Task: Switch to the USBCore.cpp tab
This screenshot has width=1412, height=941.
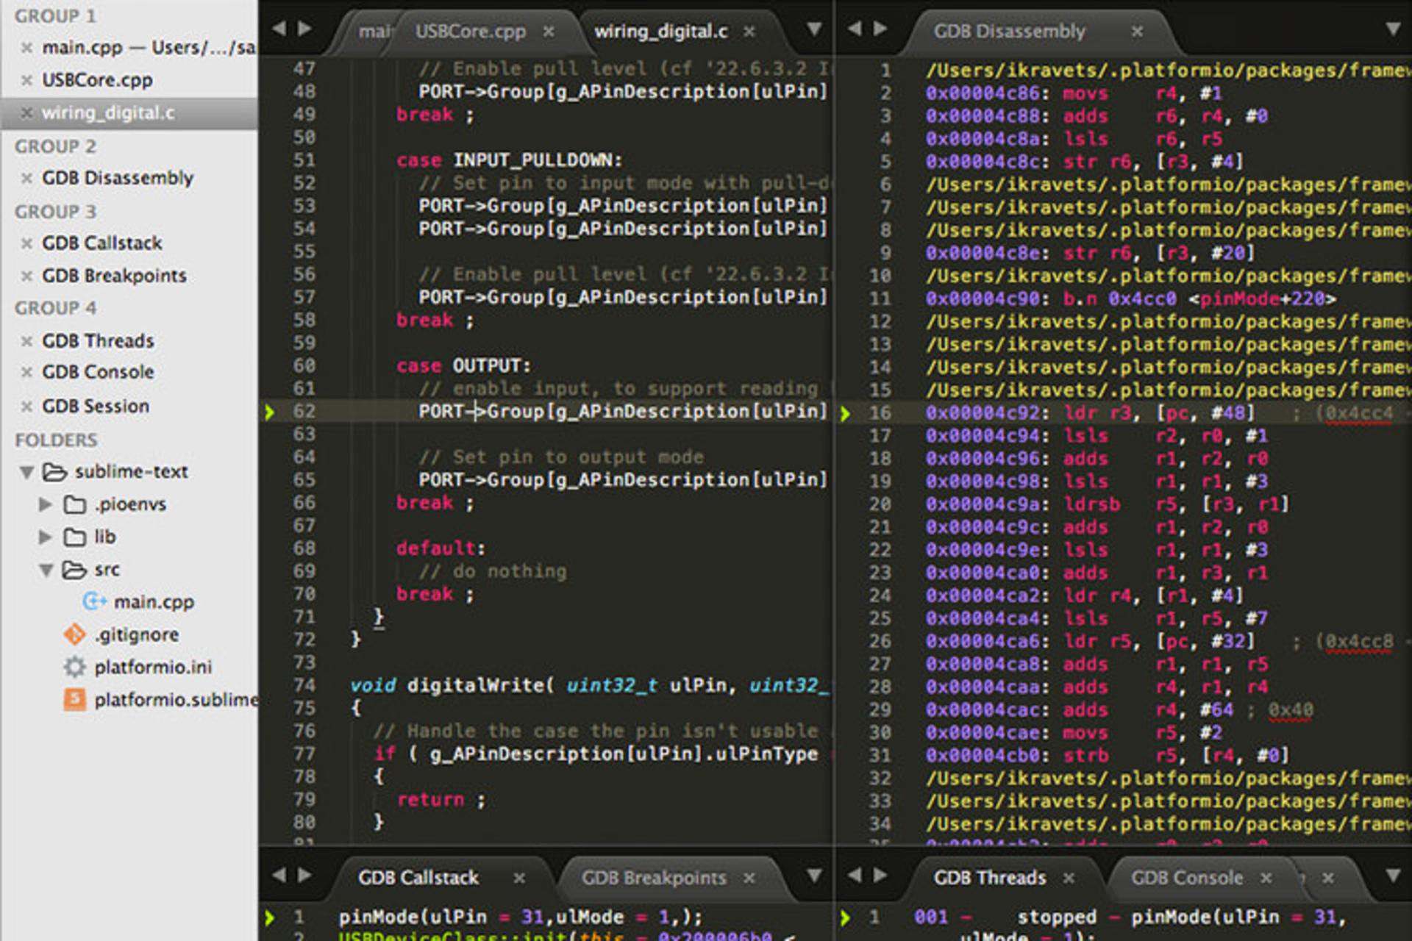Action: [470, 32]
